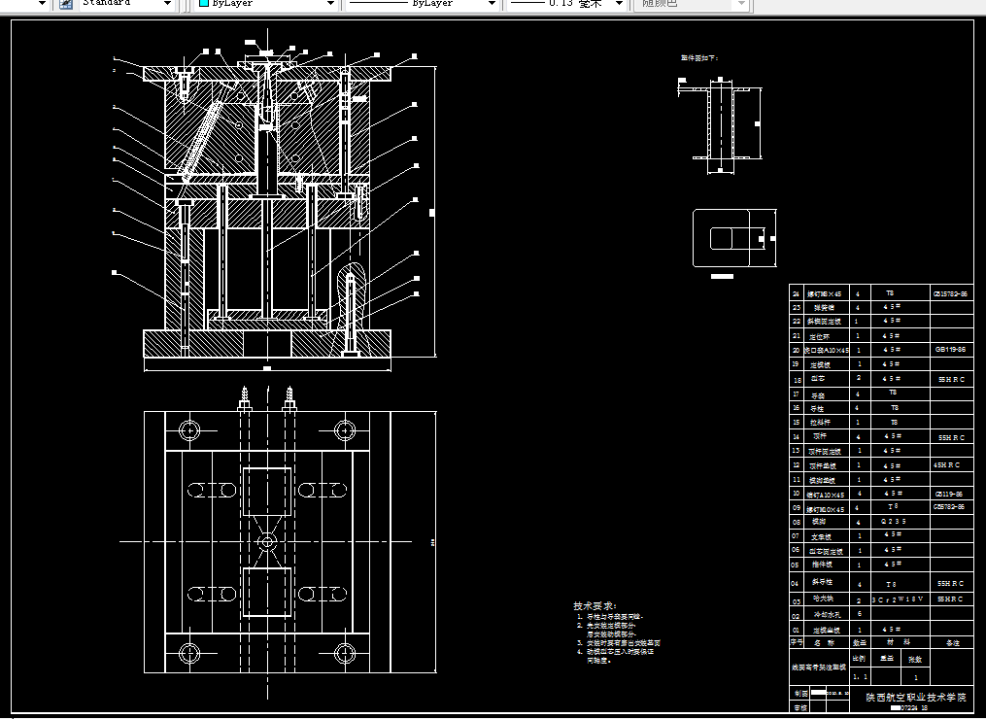Select the 顶杆垫板 name in row 12

click(x=823, y=466)
